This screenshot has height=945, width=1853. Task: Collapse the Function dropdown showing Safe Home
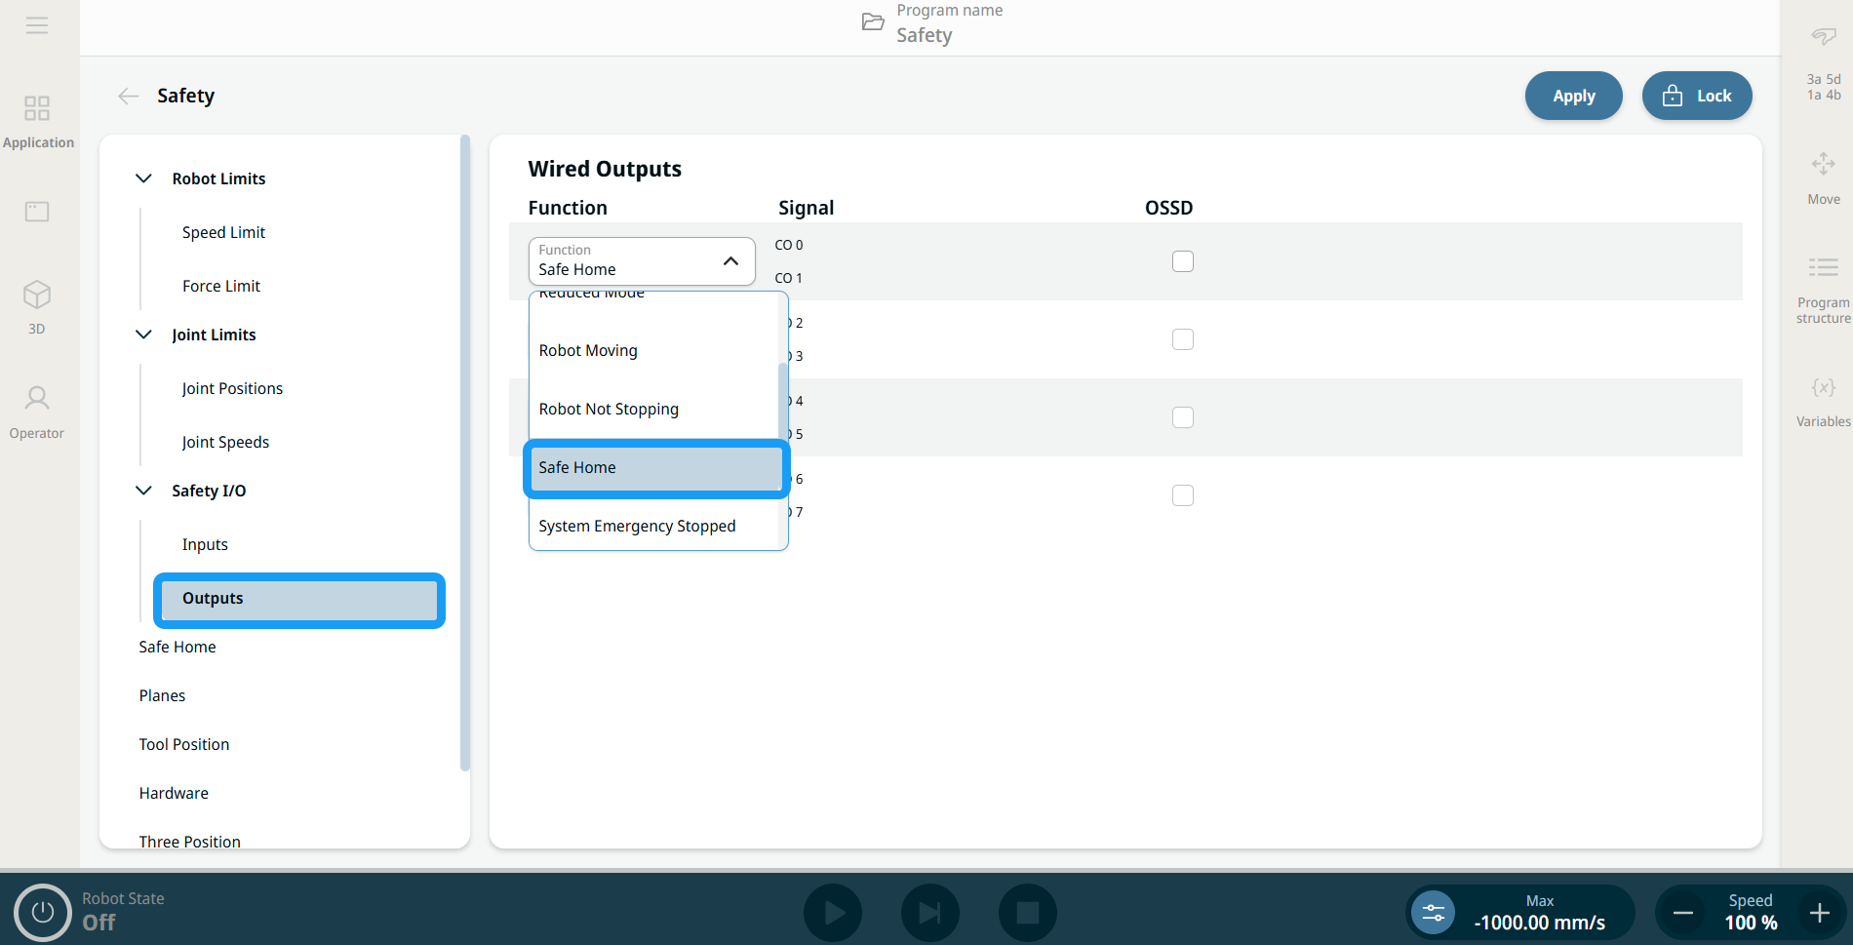click(730, 261)
